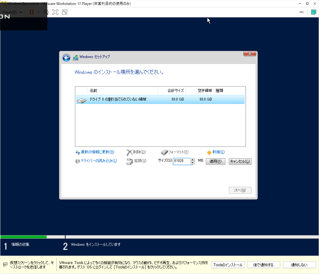Click the VMware Unity mode icon
This screenshot has width=319, height=274.
coord(65,12)
